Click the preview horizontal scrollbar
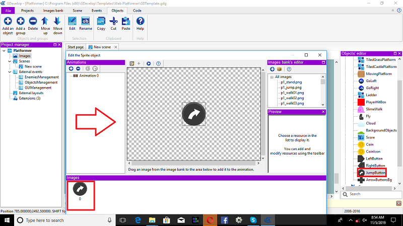The width and height of the screenshot is (403, 226). click(x=194, y=164)
